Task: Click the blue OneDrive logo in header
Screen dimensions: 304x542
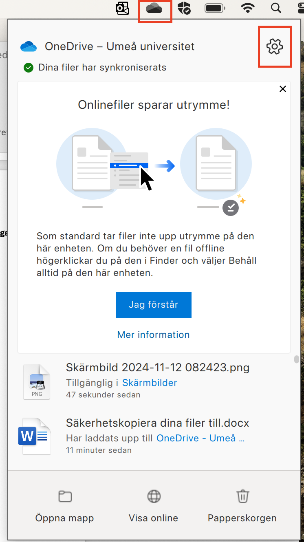Action: 29,46
